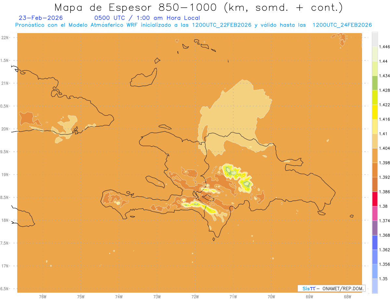
Task: Click the "71W" longitude label
Action: click(233, 296)
